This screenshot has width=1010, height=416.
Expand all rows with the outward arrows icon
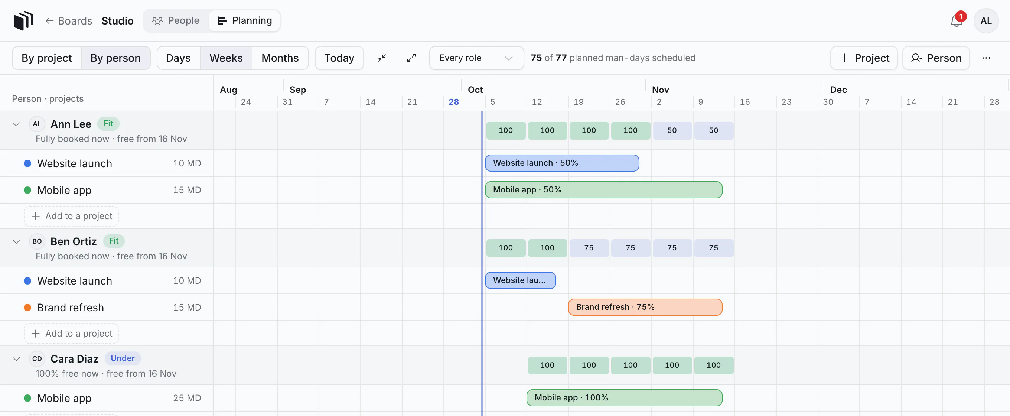[x=411, y=58]
